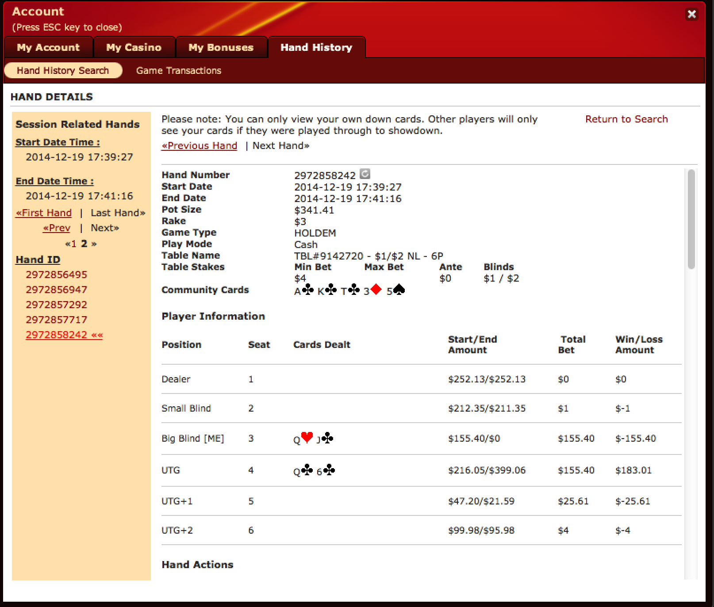The image size is (714, 607).
Task: Click the Small Blind position row
Action: tap(421, 408)
